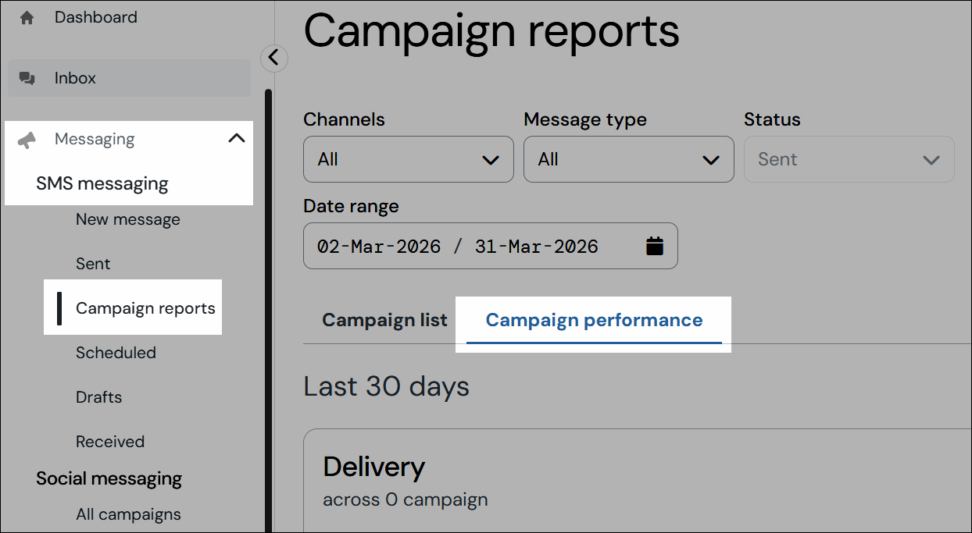Open Inbox in the sidebar

point(129,78)
